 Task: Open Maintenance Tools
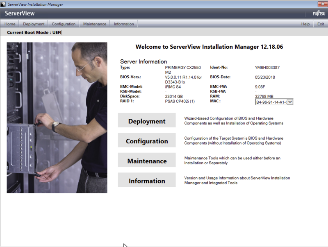coord(146,160)
